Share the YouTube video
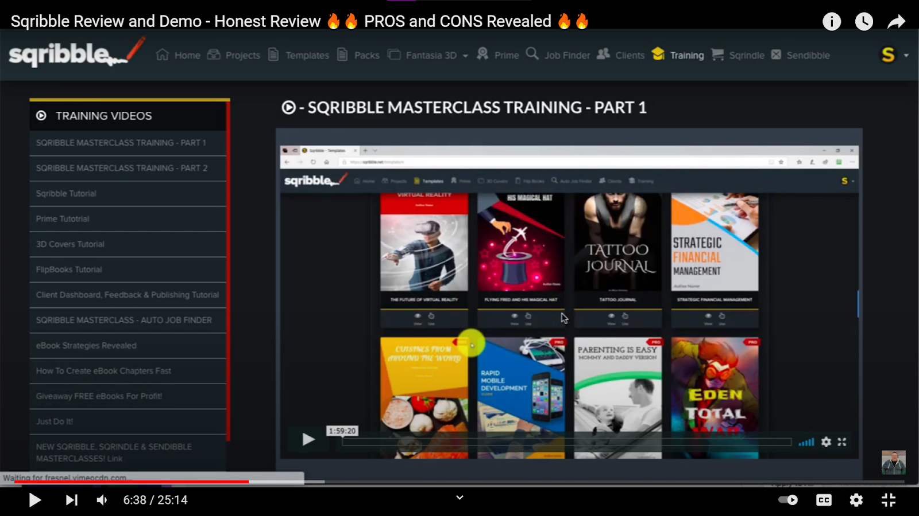Screen dimensions: 919x516 [896, 22]
